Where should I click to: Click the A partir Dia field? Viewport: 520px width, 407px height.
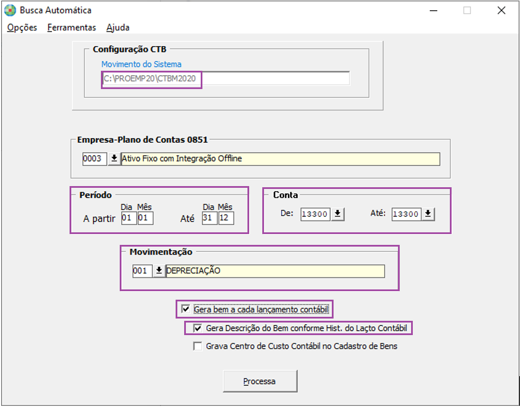pyautogui.click(x=129, y=219)
